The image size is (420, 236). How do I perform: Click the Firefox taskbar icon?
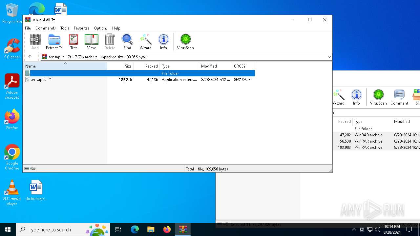pos(167,229)
